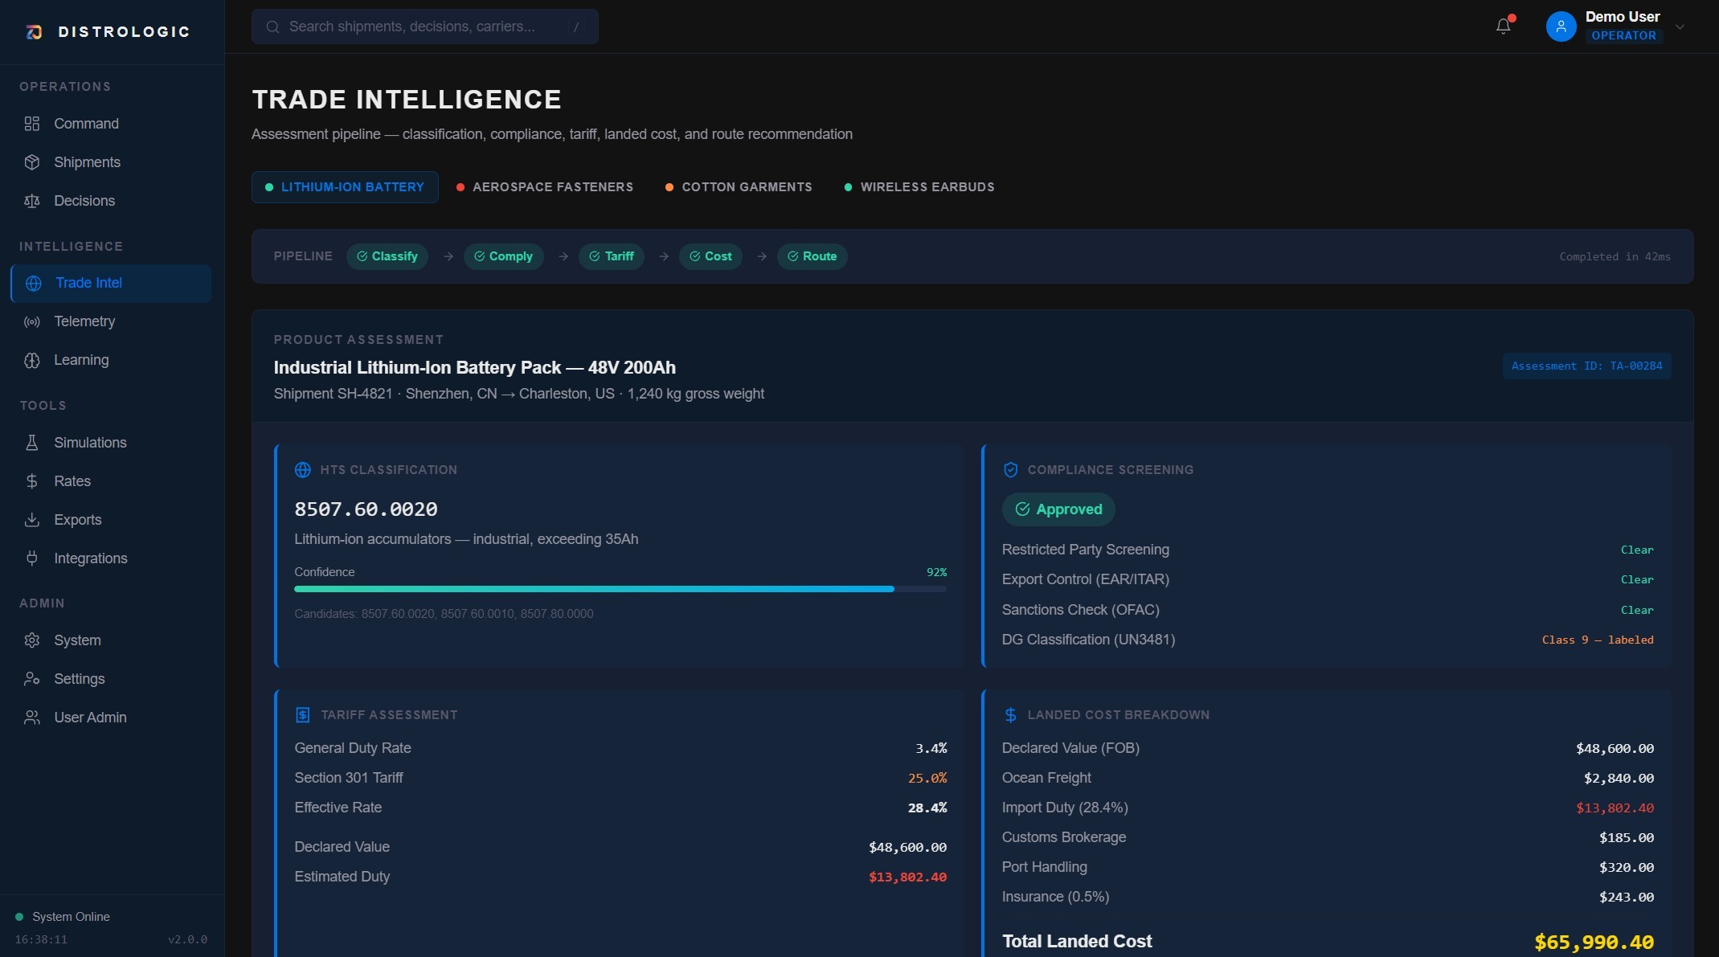
Task: Click the Demo User avatar
Action: (x=1561, y=27)
